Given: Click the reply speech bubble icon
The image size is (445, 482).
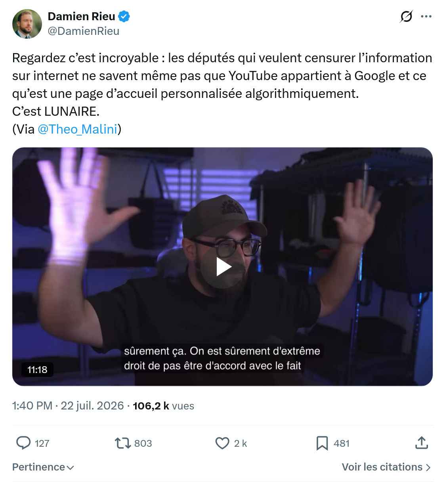Looking at the screenshot, I should click(x=23, y=443).
